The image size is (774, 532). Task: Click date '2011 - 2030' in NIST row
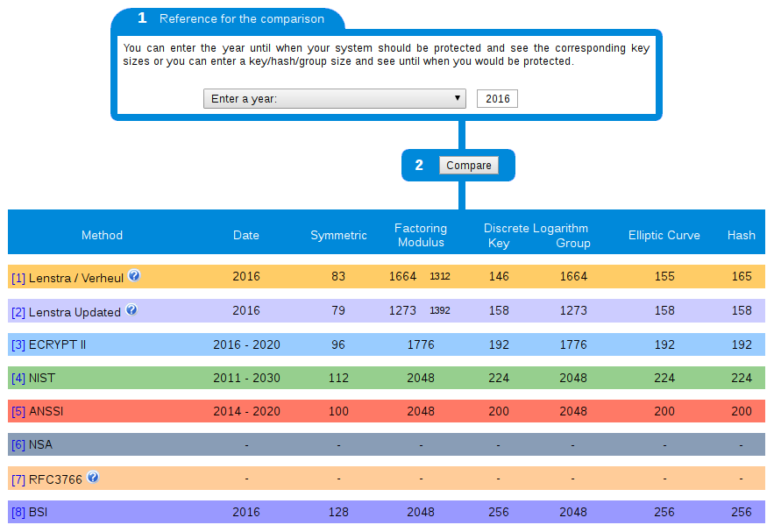246,378
